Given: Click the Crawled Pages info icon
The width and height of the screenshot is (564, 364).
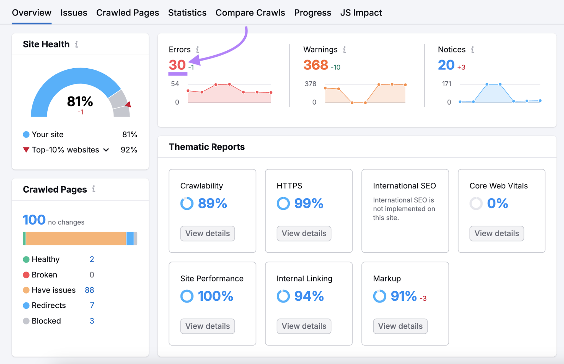Looking at the screenshot, I should 93,189.
